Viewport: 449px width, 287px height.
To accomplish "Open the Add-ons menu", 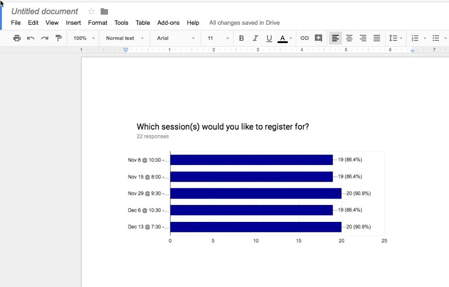I will 168,22.
